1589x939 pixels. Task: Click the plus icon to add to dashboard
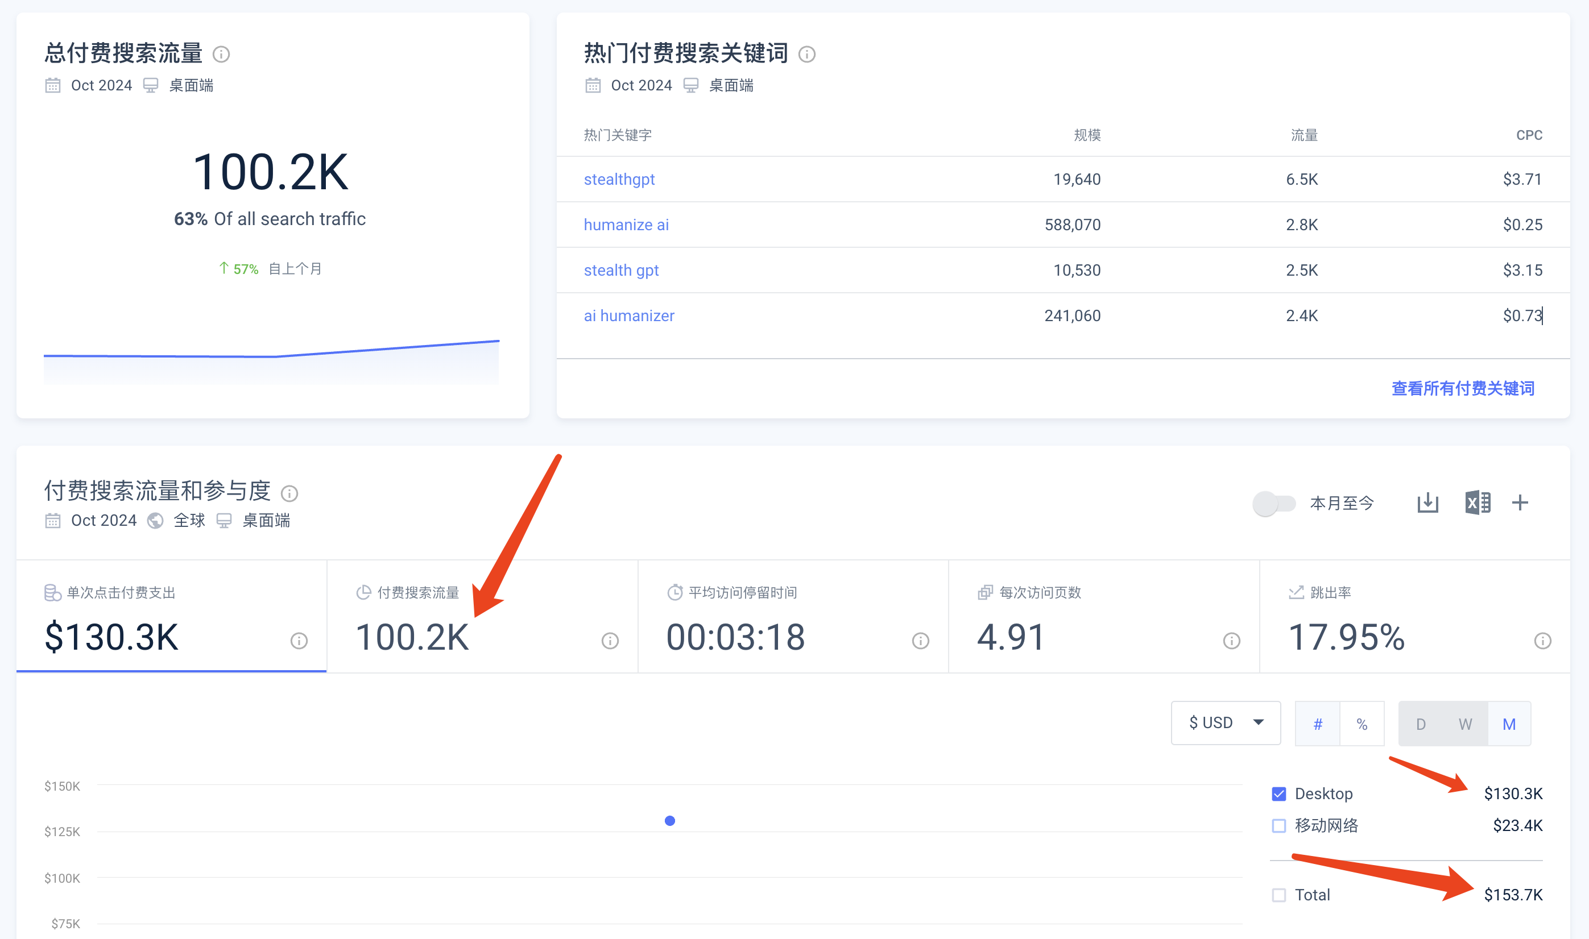point(1520,503)
